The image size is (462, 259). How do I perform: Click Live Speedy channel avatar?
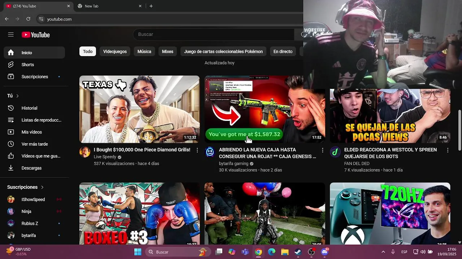point(85,152)
